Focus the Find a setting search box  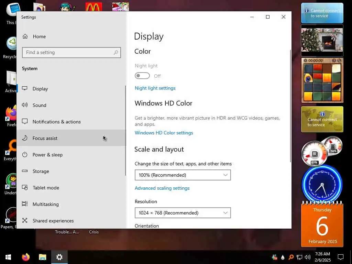pyautogui.click(x=71, y=53)
